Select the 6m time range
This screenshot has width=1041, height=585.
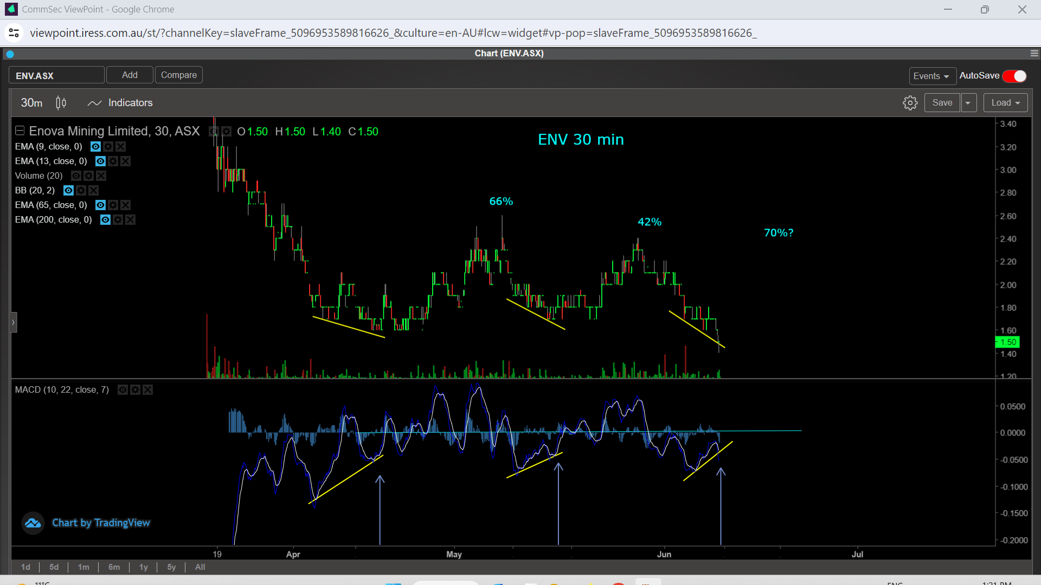click(114, 567)
